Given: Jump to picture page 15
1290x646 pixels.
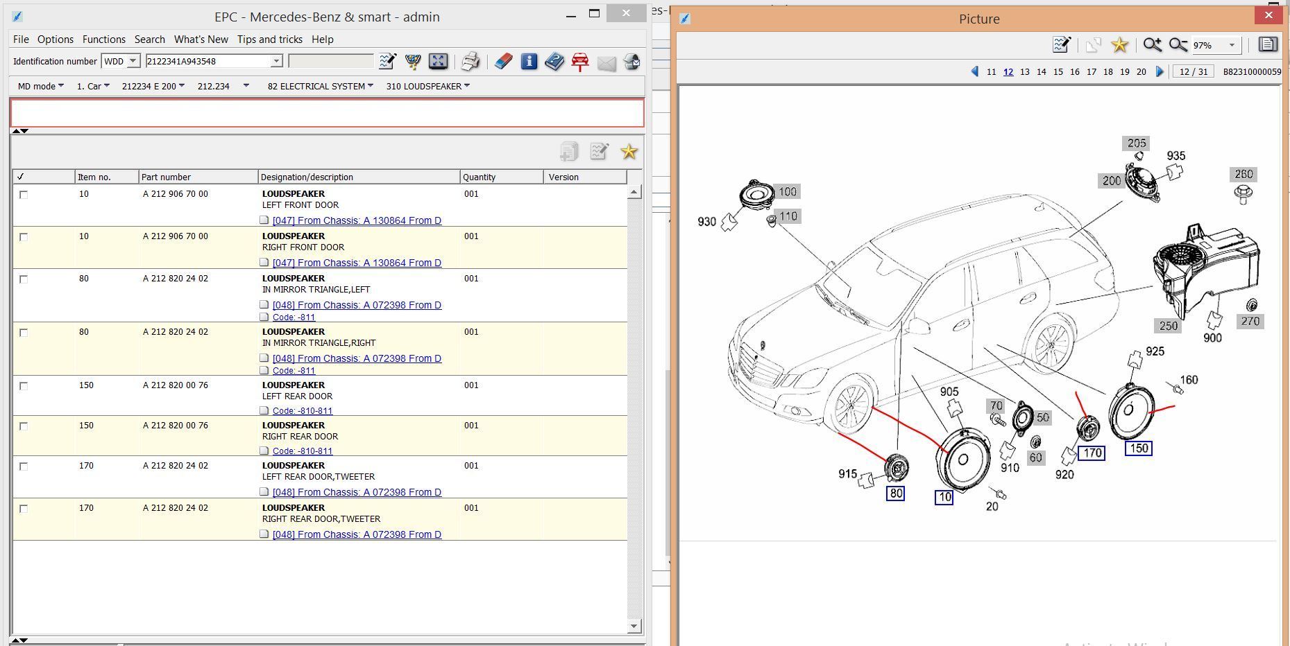Looking at the screenshot, I should point(1058,71).
